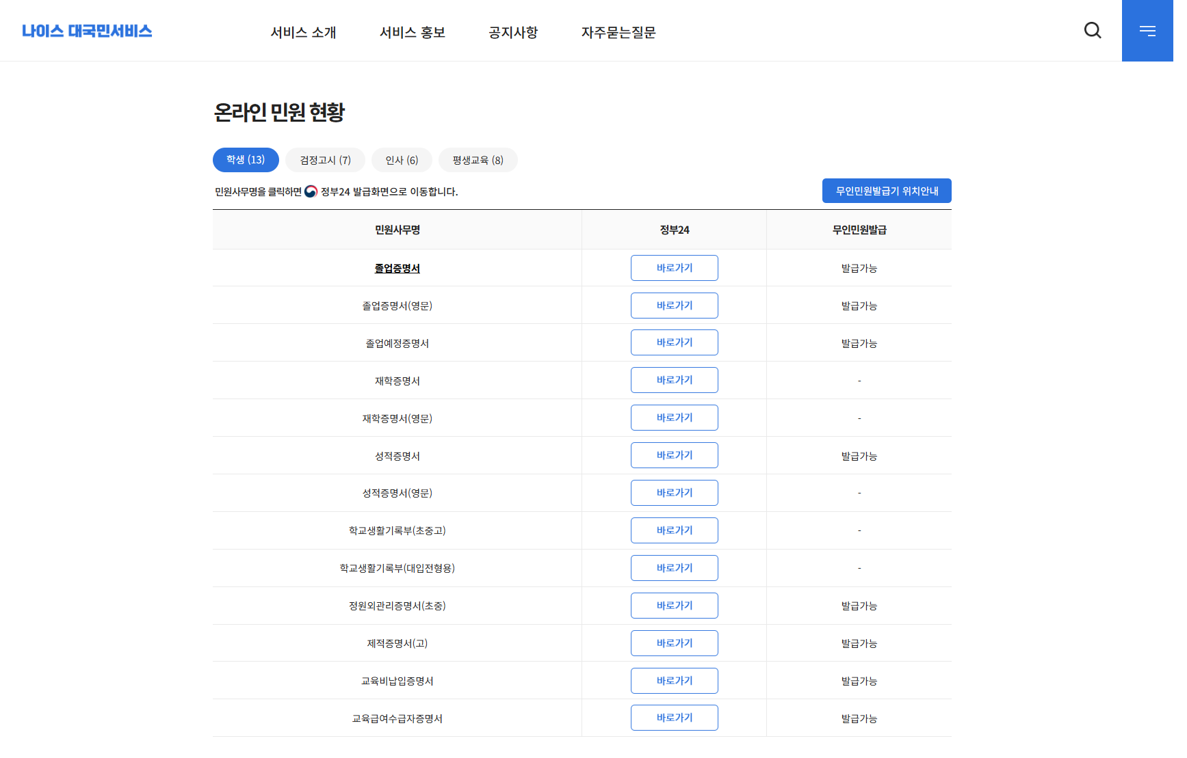Click 바로가기 for 성적증명서 row

675,455
